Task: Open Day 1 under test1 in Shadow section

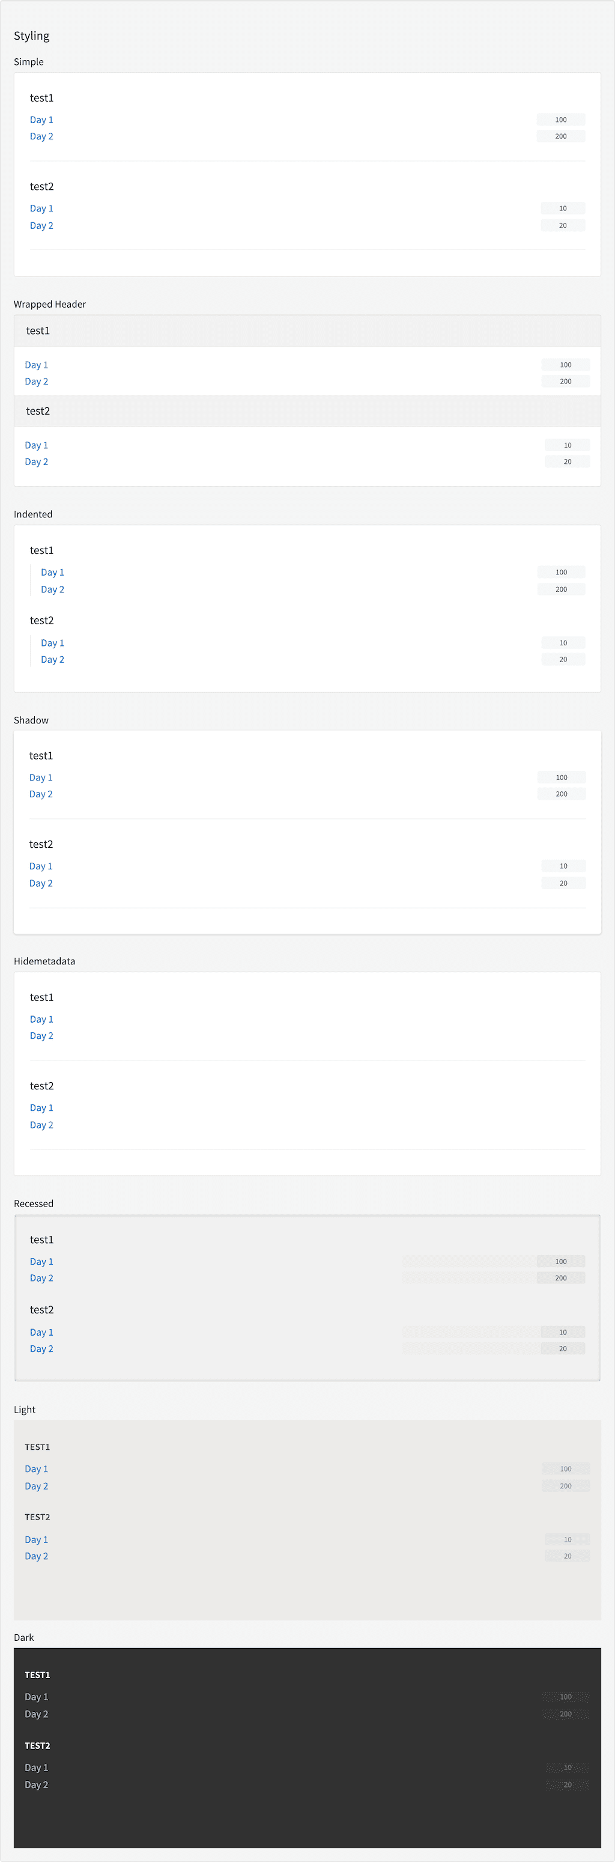Action: point(40,777)
